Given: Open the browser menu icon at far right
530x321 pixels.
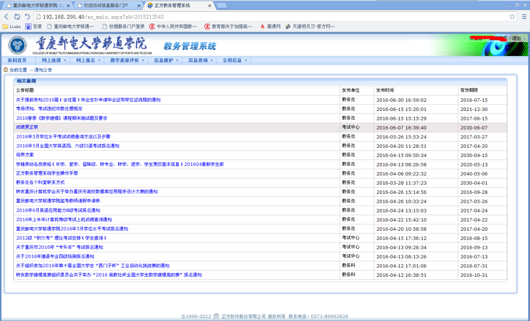Looking at the screenshot, I should [523, 16].
